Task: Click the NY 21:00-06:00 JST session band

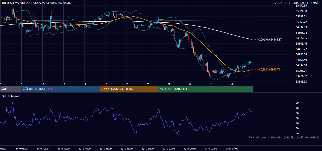Action: click(x=205, y=89)
